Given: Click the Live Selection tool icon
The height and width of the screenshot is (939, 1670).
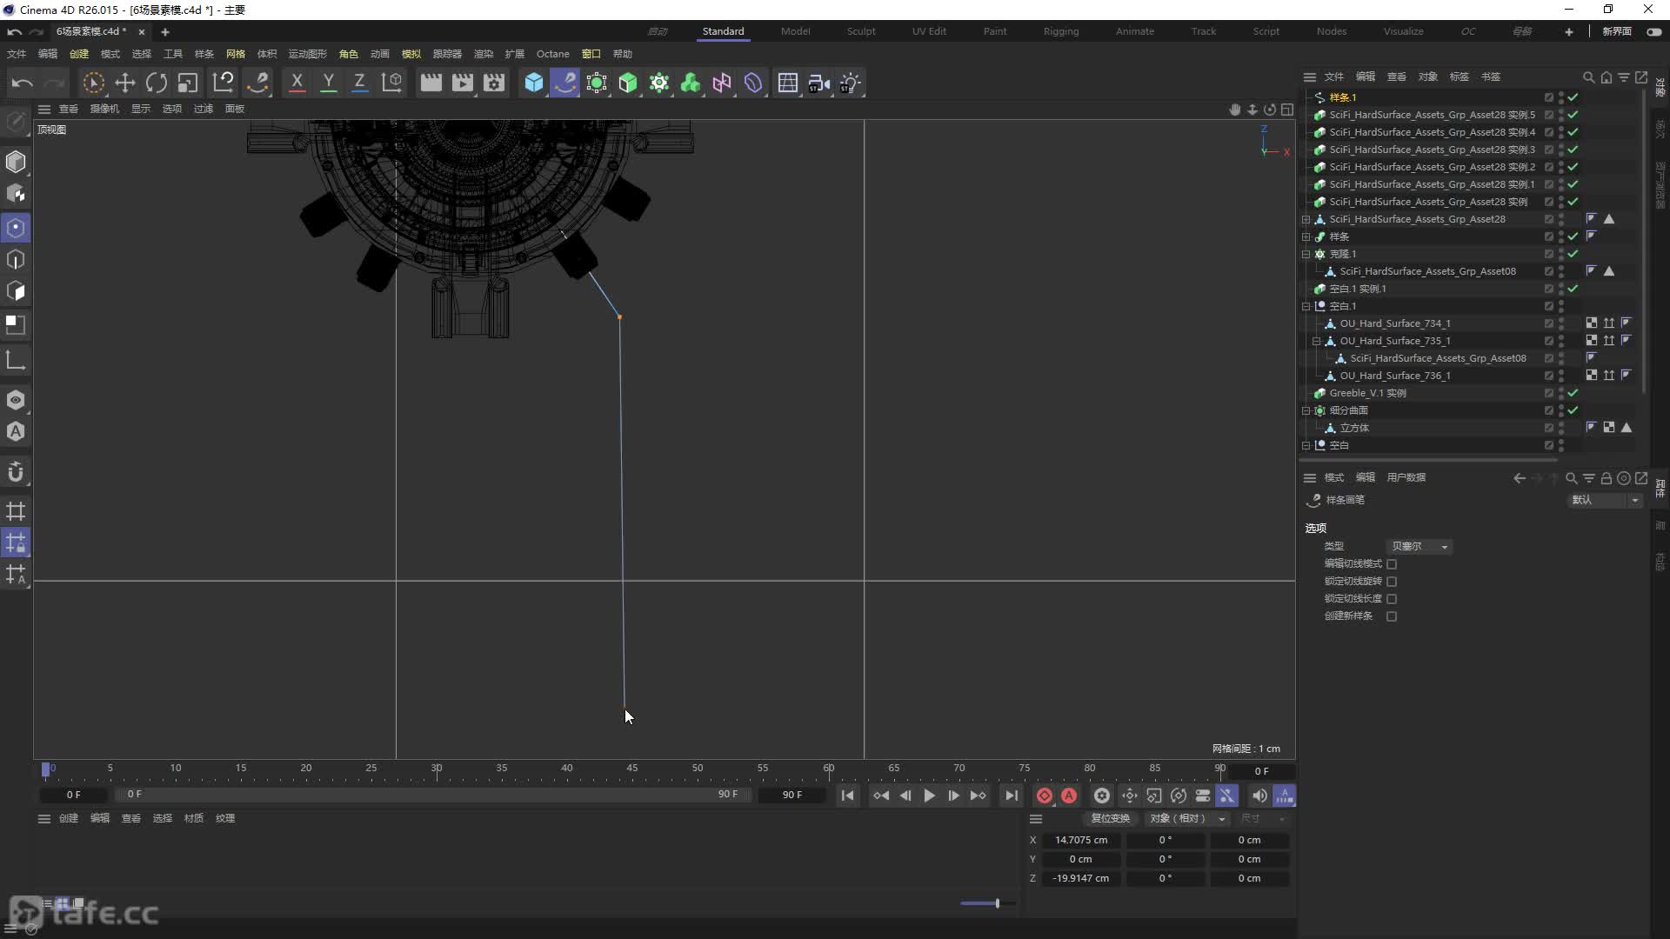Looking at the screenshot, I should pos(93,83).
